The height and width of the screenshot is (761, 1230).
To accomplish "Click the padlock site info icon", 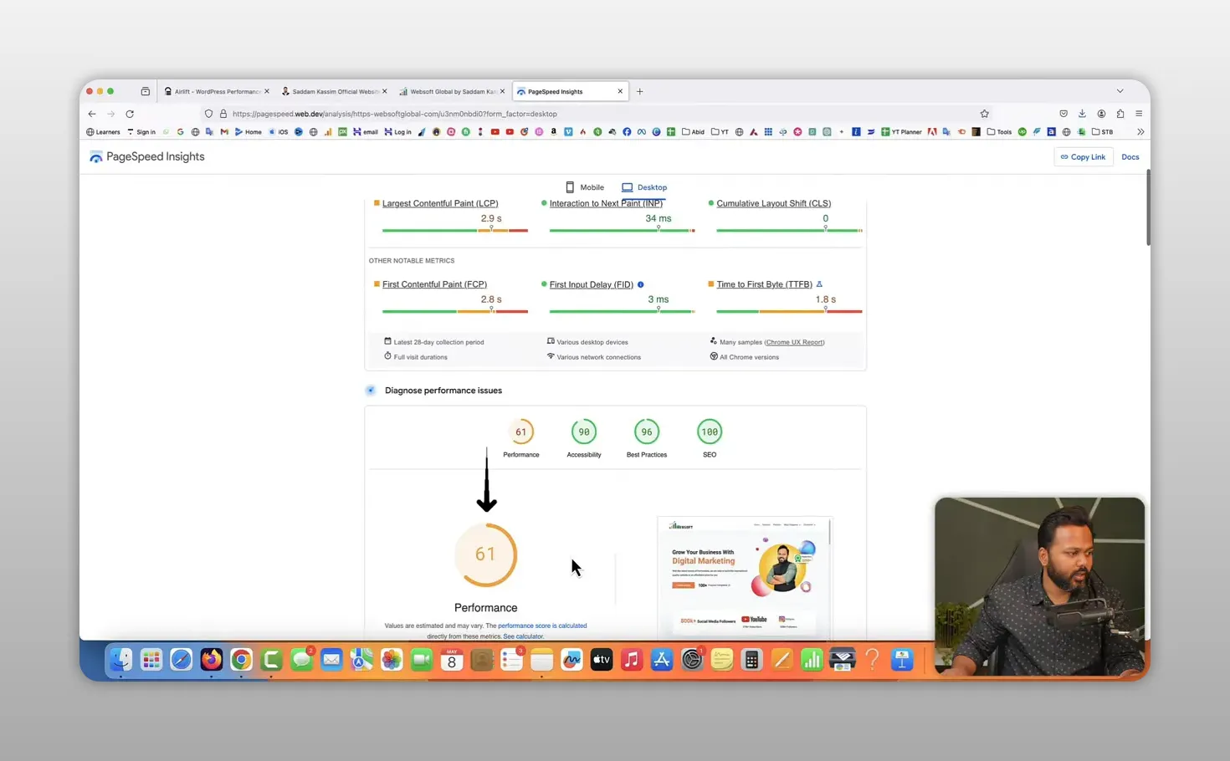I will (x=223, y=114).
